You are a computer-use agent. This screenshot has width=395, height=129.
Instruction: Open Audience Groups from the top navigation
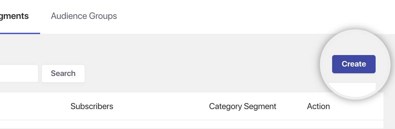tap(84, 16)
